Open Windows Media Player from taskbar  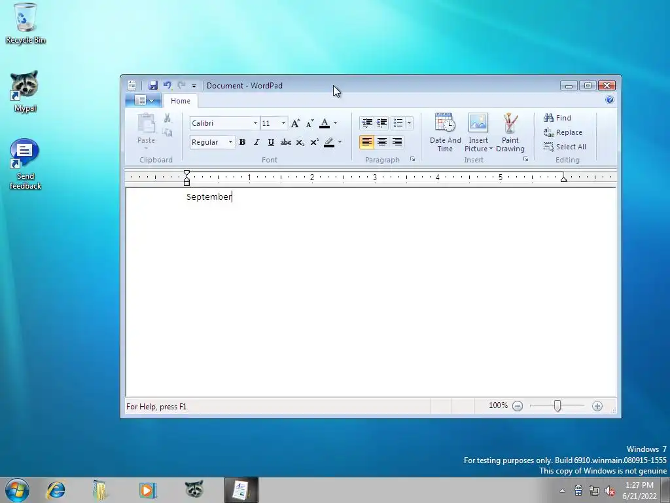point(147,490)
